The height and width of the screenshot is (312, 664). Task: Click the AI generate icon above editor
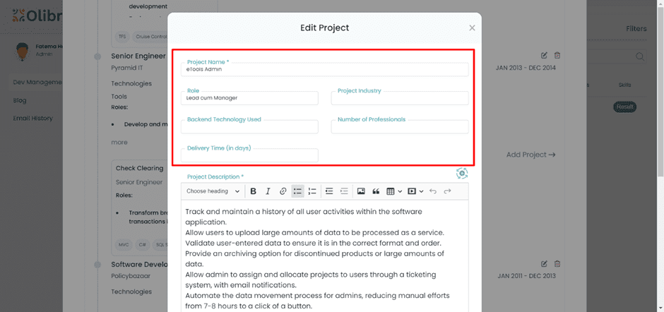(461, 174)
